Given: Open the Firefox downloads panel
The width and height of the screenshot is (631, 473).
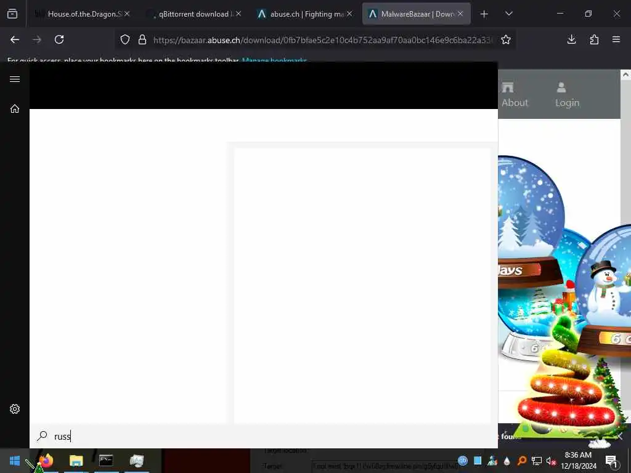Looking at the screenshot, I should [571, 39].
